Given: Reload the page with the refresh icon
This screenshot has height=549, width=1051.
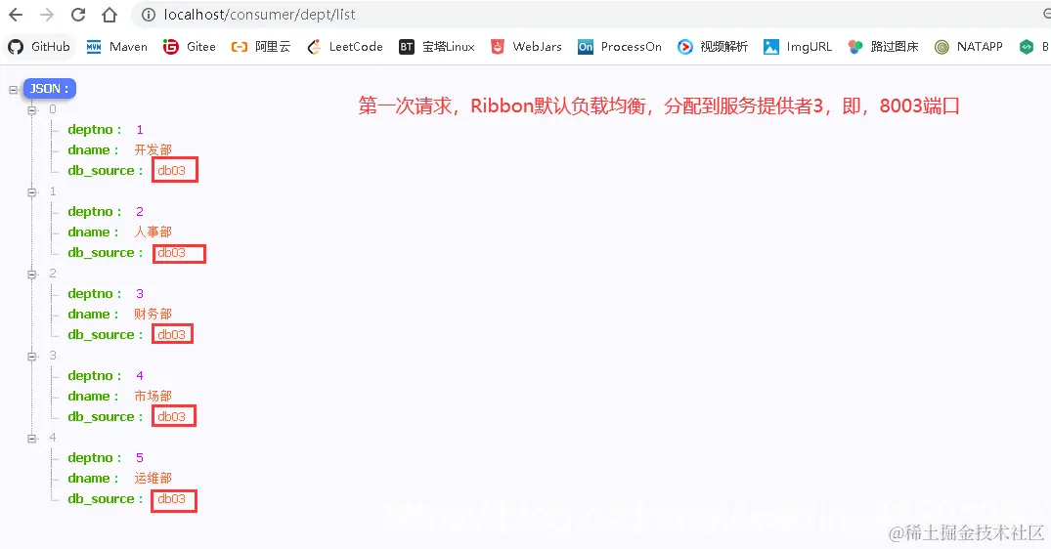Looking at the screenshot, I should (x=78, y=15).
